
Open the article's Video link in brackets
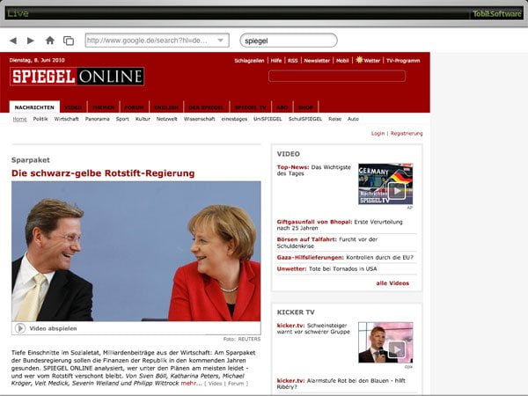pos(216,384)
